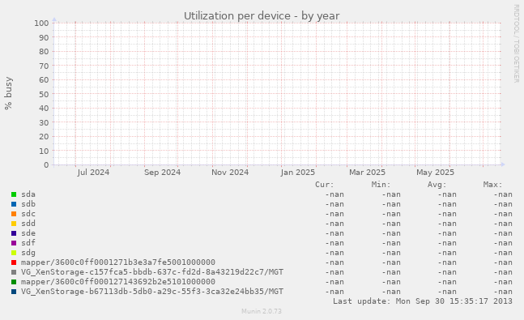Select VG_XenStorage-b67113db-5db0-a29c-55f3-3ca32e24bb35/MGT label

pyautogui.click(x=152, y=292)
